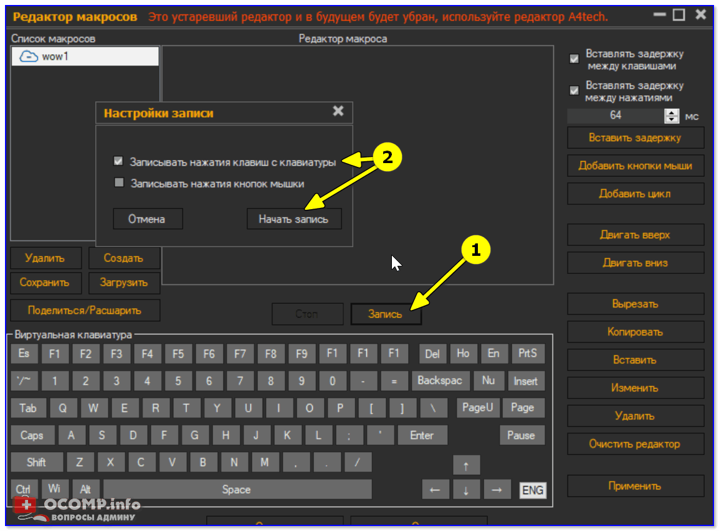Click the delay value stepper arrows

pyautogui.click(x=672, y=116)
